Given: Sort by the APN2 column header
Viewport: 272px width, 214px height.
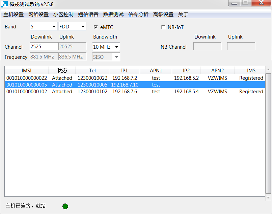Looking at the screenshot, I should (217, 70).
